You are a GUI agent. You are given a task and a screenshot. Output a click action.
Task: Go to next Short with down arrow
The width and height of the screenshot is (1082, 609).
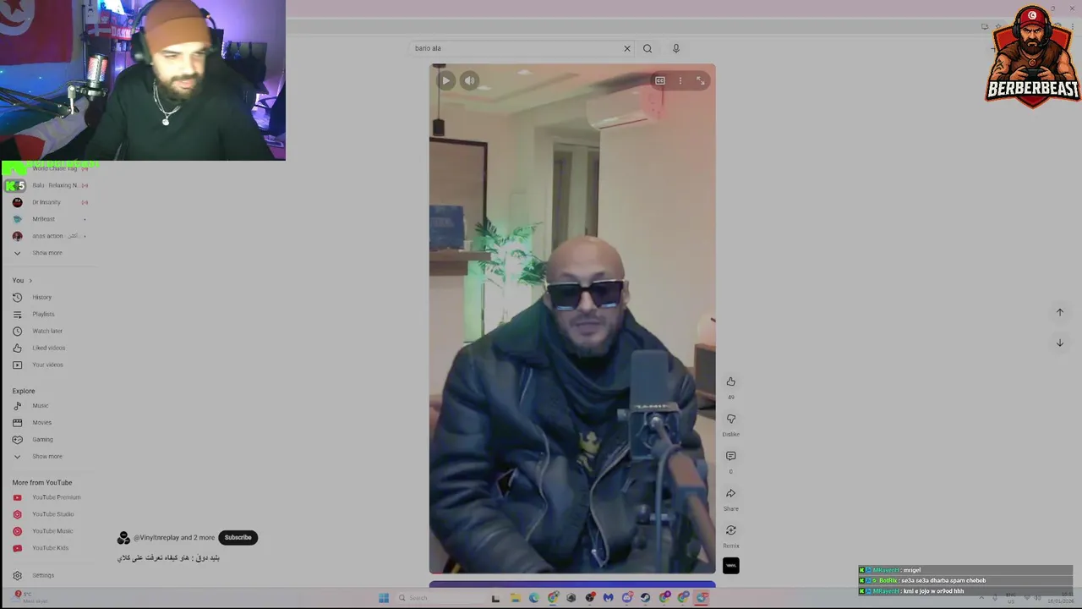coord(1060,343)
